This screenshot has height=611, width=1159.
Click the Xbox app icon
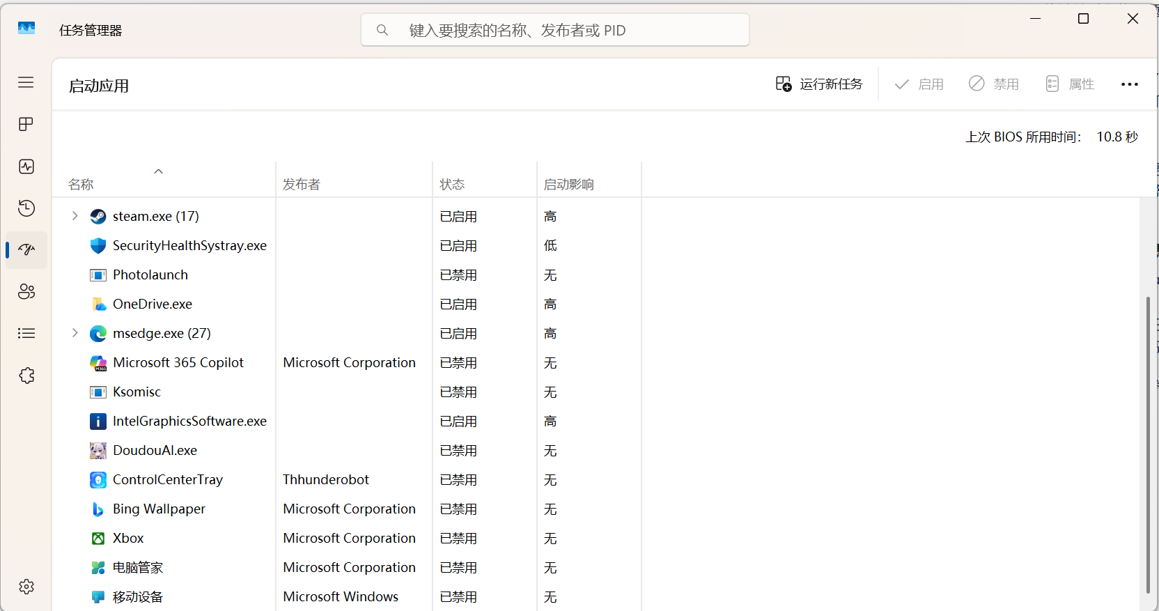point(98,539)
